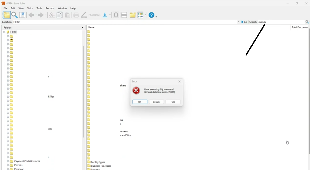
Task: Expand the Permits folder in tree
Action: [x=8, y=165]
